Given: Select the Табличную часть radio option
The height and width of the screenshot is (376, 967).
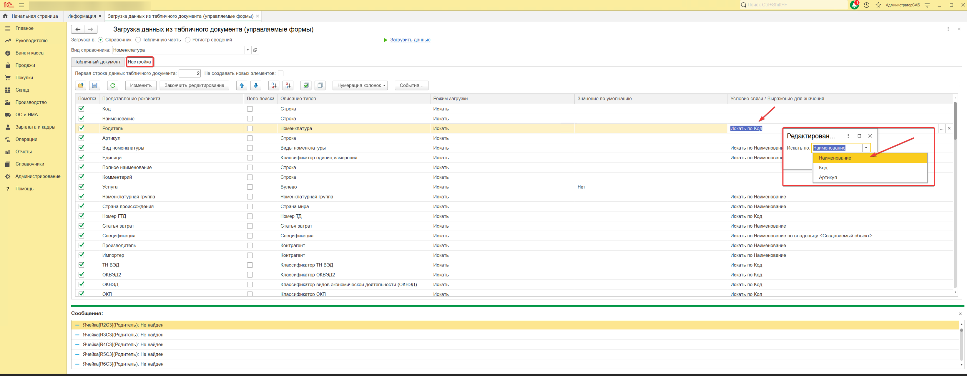Looking at the screenshot, I should (x=138, y=40).
